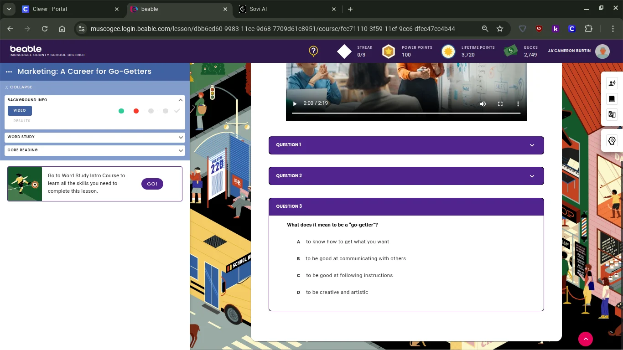Select answer A: know how to get what you want

[347, 242]
